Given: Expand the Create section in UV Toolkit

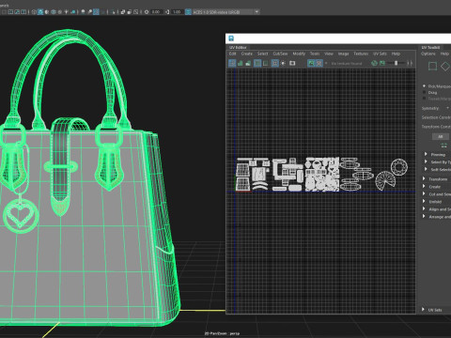Looking at the screenshot, I should point(424,186).
